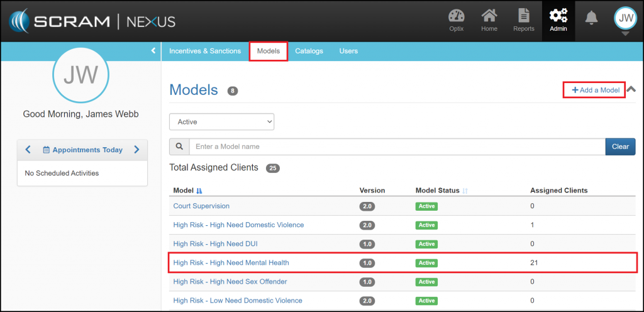
Task: Collapse the Models section chevron
Action: click(x=631, y=89)
